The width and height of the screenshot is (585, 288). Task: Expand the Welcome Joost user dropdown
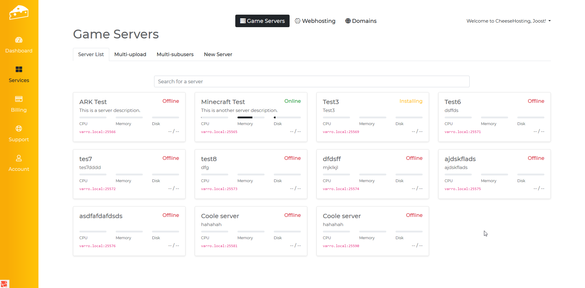[x=508, y=21]
